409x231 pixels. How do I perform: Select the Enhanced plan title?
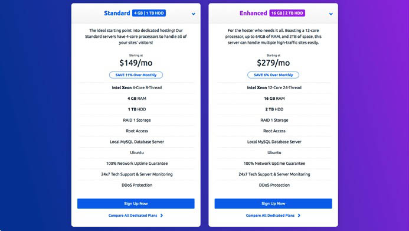click(x=253, y=13)
